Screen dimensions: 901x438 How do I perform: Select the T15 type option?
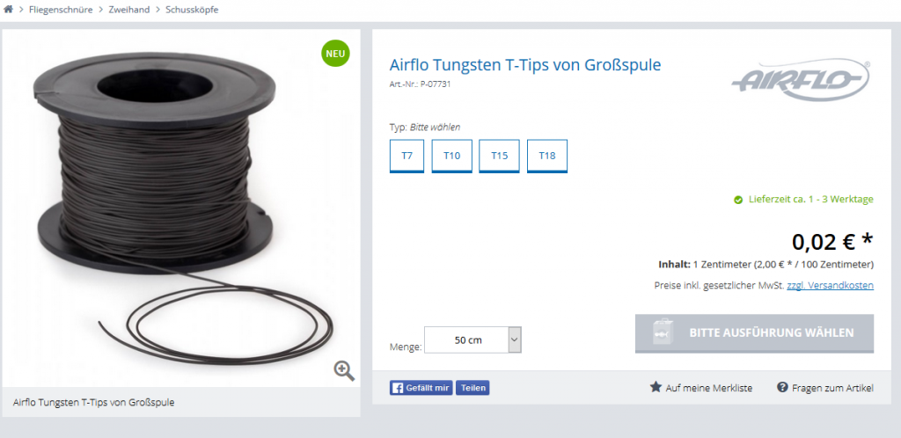coord(500,156)
